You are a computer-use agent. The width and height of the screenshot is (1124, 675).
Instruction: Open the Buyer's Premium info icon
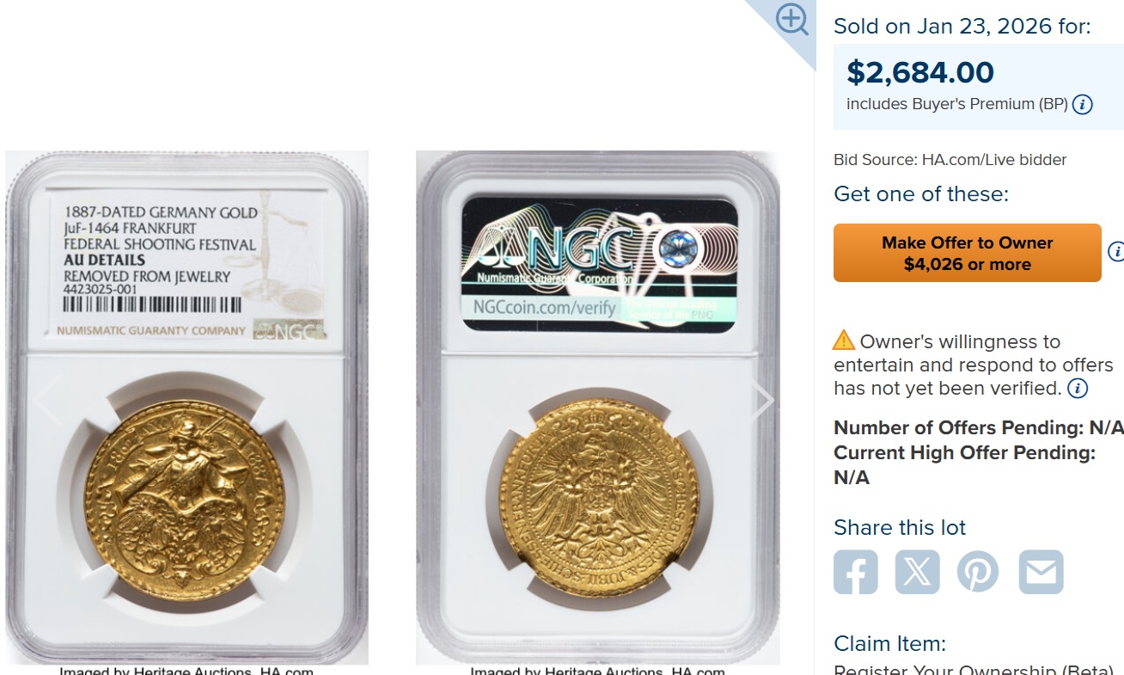(x=1083, y=105)
